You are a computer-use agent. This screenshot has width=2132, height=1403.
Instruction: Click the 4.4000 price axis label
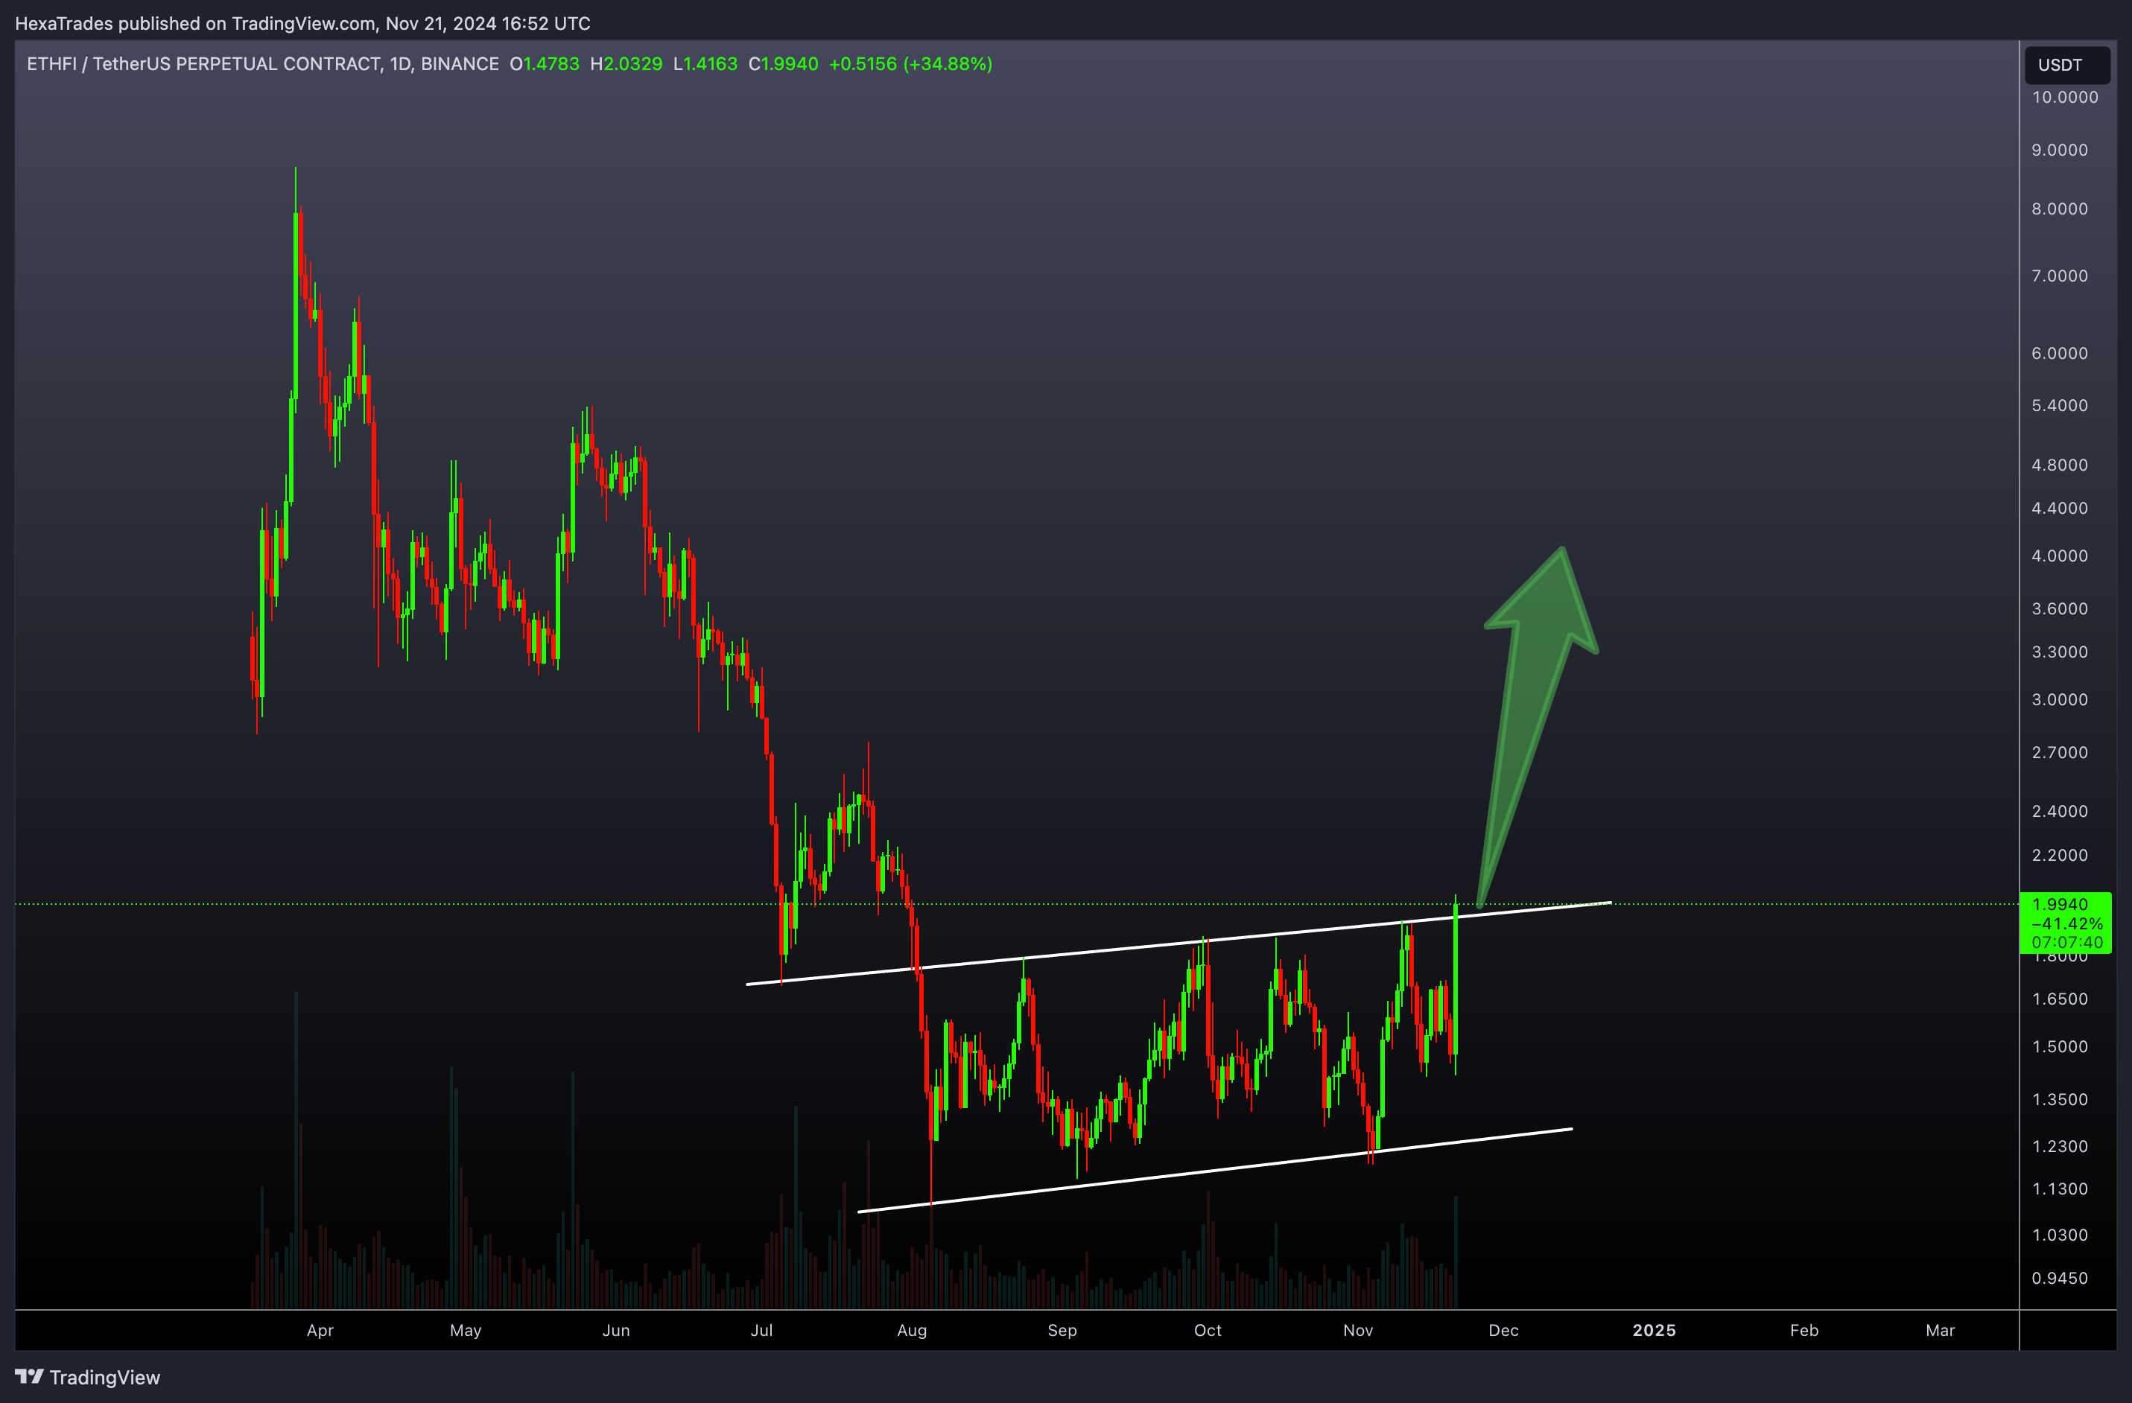tap(2060, 508)
